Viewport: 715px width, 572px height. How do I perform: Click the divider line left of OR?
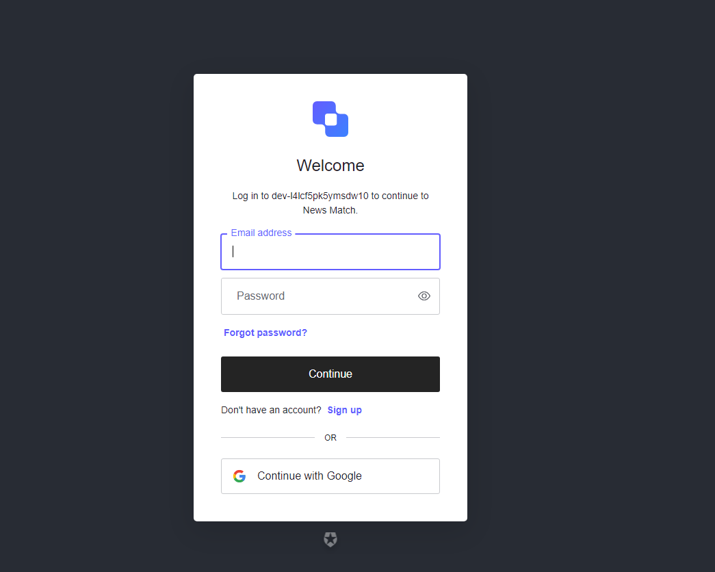pos(268,437)
